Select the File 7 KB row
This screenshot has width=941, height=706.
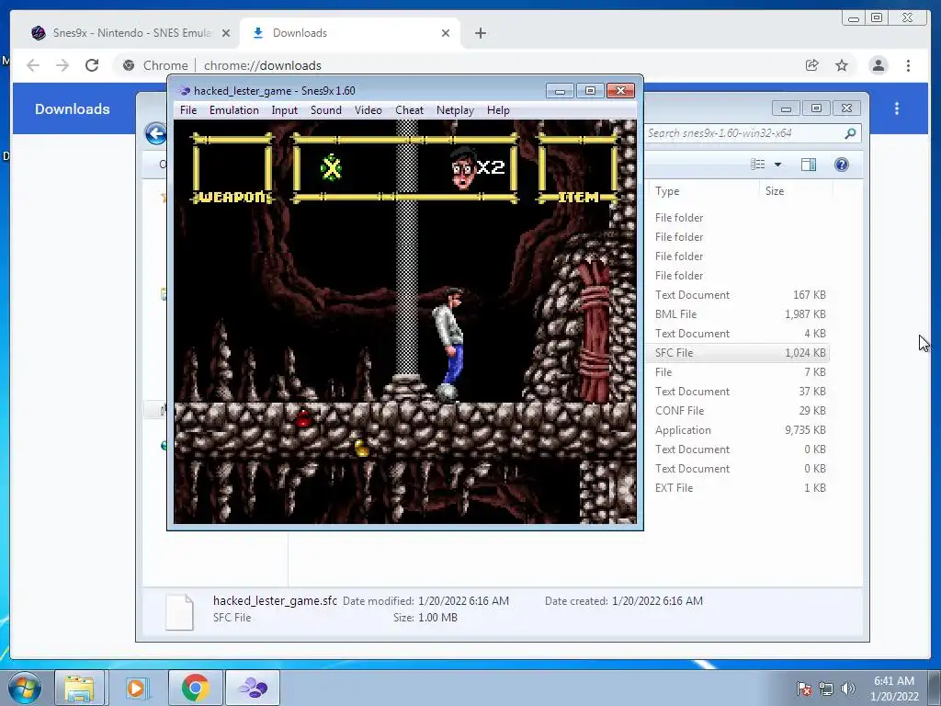point(739,372)
